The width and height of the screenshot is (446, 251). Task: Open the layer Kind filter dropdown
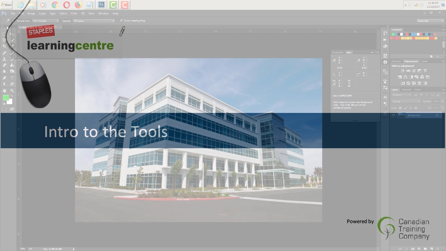(x=401, y=95)
